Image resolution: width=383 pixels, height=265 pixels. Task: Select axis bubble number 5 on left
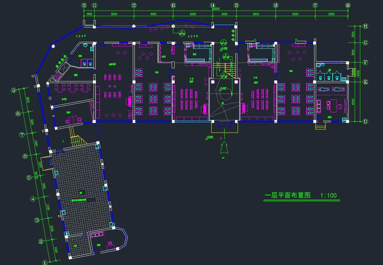click(x=29, y=177)
